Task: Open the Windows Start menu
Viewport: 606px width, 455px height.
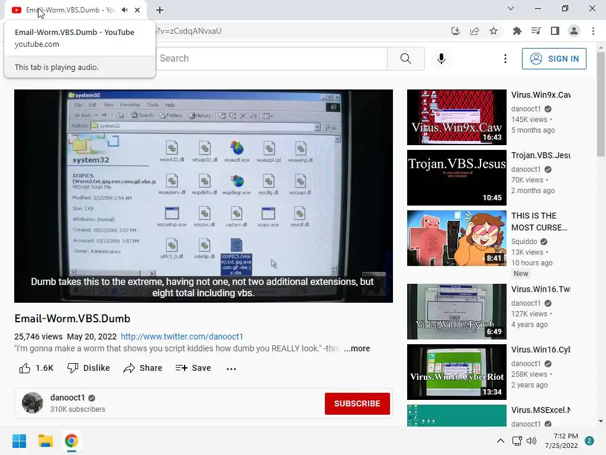Action: 19,441
